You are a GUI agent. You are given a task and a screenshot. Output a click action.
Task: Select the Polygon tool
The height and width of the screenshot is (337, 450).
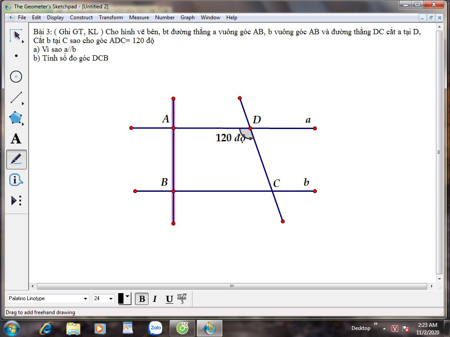tap(15, 118)
